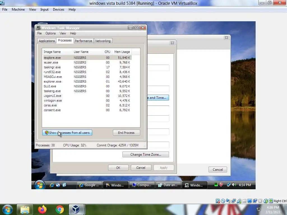Click the guest clock showing 4:14 PM
This screenshot has width=287, height=215.
click(245, 185)
